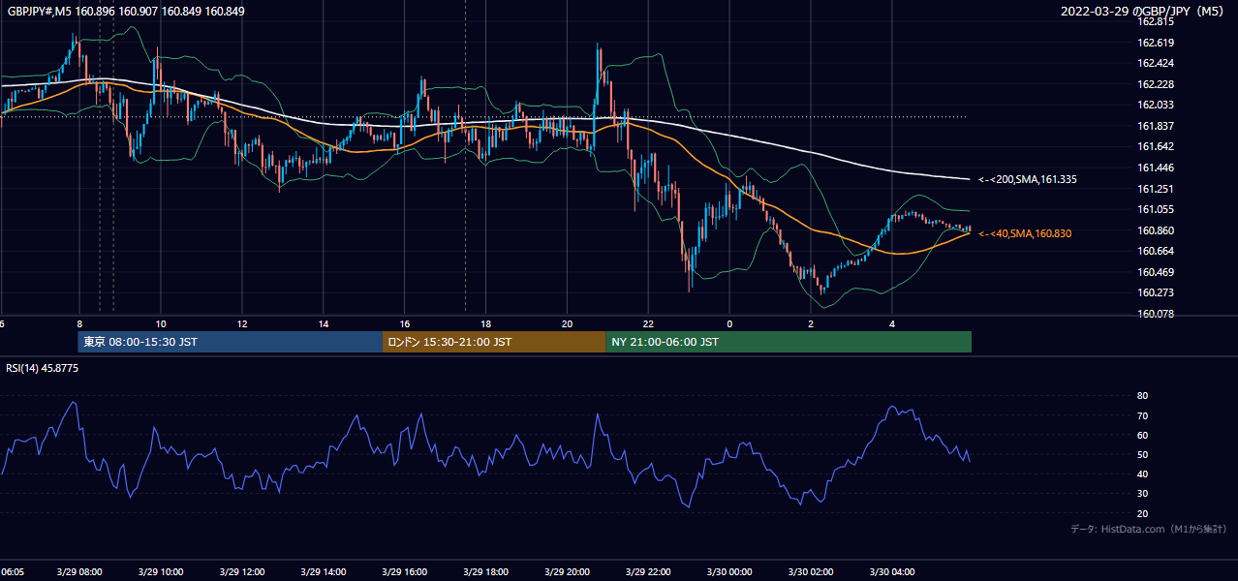Open the HistData.com data source credit

(1149, 529)
